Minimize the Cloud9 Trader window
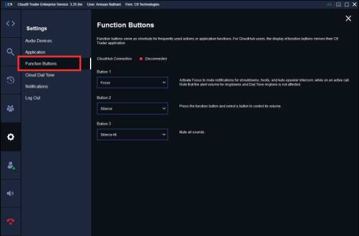 click(x=338, y=5)
